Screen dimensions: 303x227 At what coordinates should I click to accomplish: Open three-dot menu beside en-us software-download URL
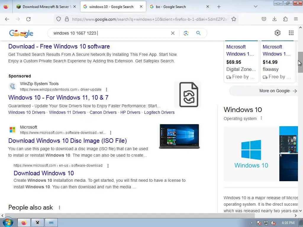[x=108, y=166]
